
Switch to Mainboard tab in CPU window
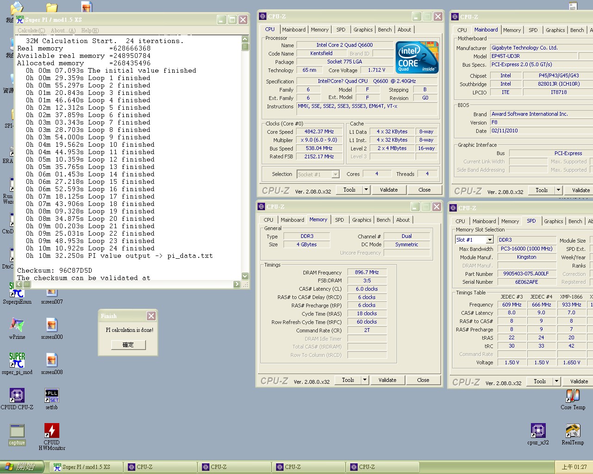[x=294, y=30]
